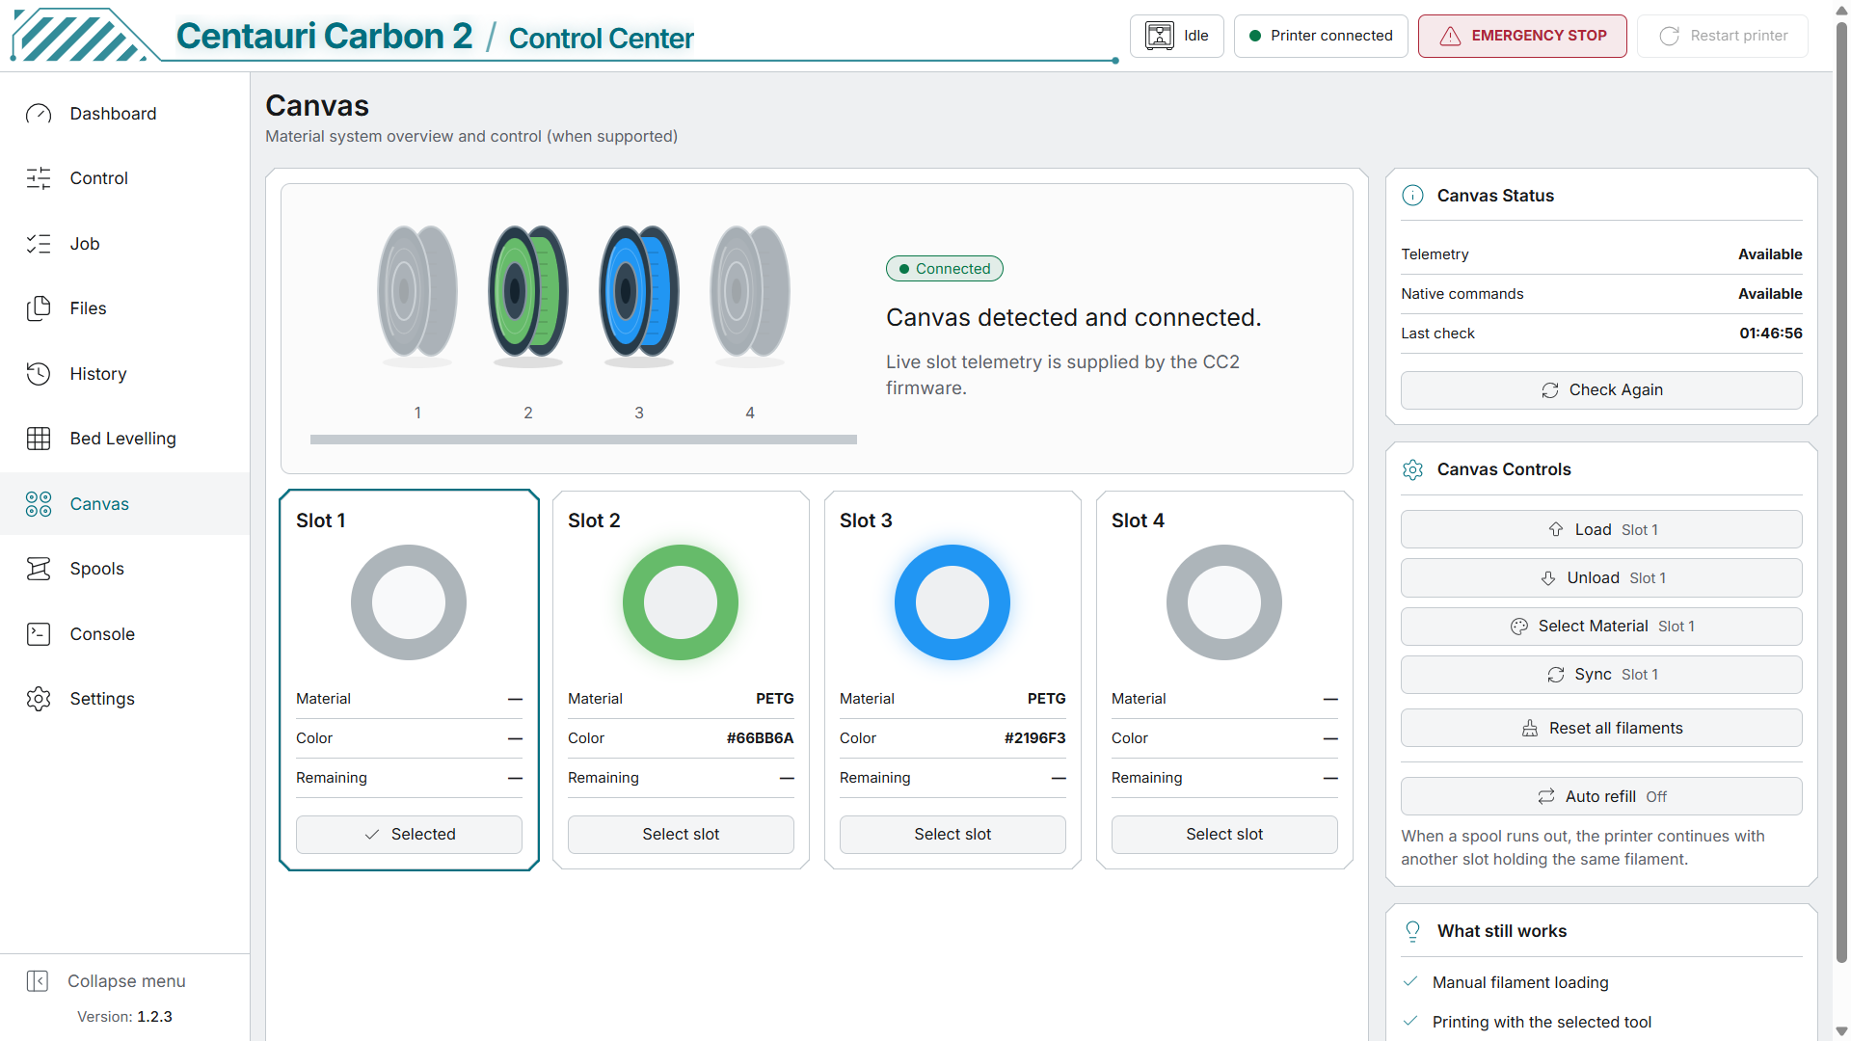Choose Select slot on Slot 3
This screenshot has width=1851, height=1041.
(x=952, y=835)
